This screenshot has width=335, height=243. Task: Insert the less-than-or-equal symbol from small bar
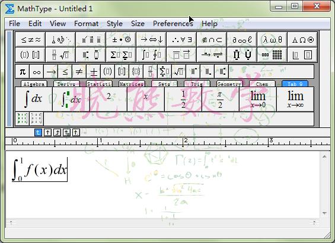65,72
